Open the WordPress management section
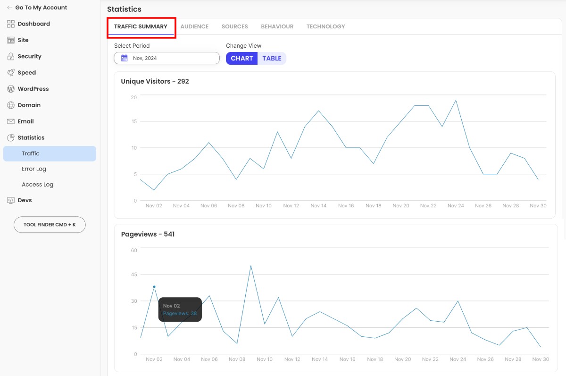Viewport: 566px width, 376px height. tap(33, 89)
